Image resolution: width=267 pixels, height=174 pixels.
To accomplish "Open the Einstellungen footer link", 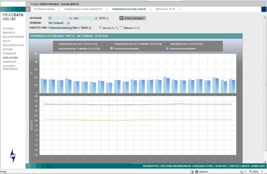I will (x=239, y=166).
